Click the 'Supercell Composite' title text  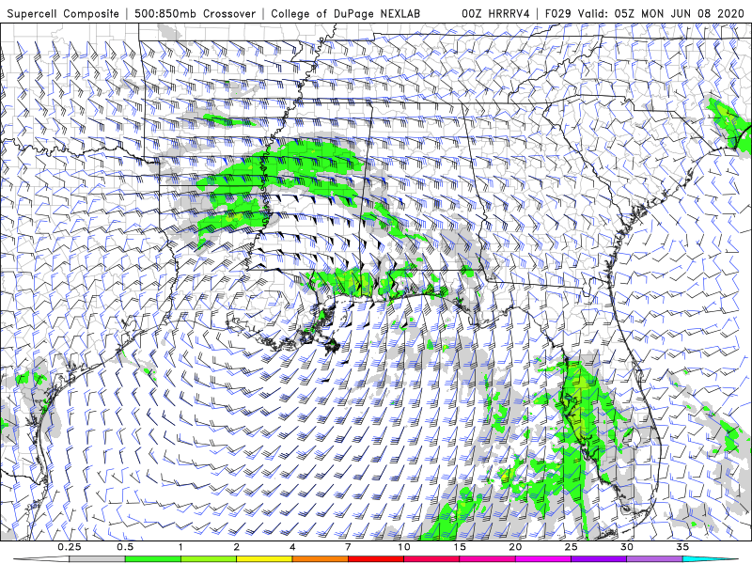63,13
